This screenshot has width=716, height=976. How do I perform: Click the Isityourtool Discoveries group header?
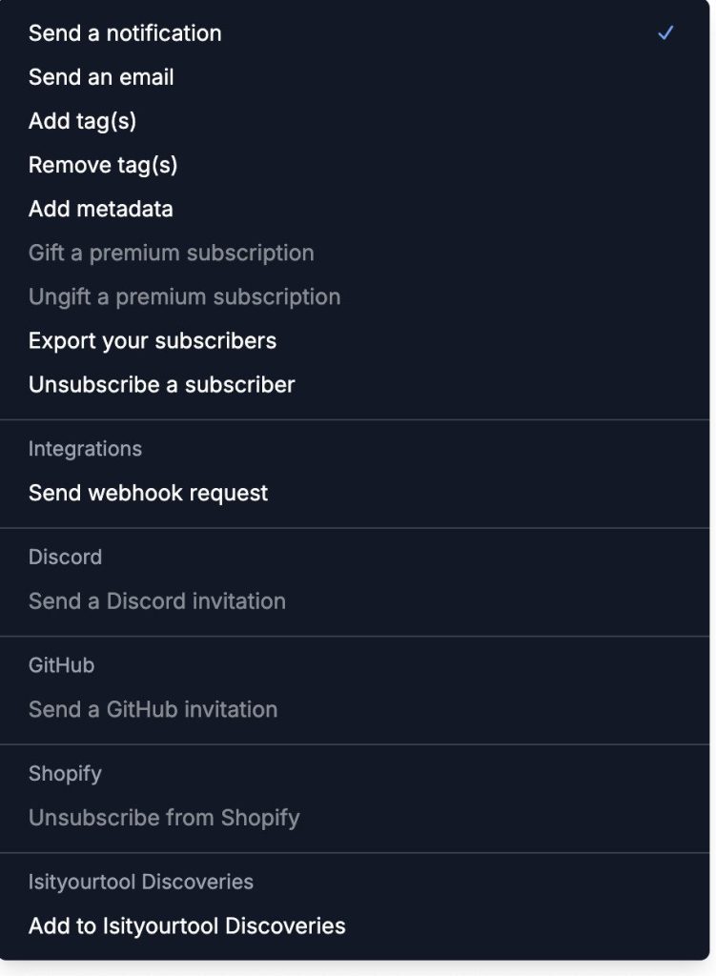(x=141, y=882)
